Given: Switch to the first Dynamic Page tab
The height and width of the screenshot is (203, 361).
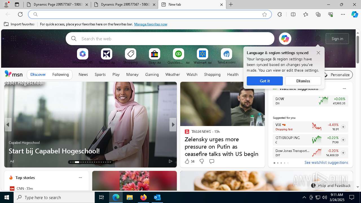Looking at the screenshot, I should (x=57, y=5).
